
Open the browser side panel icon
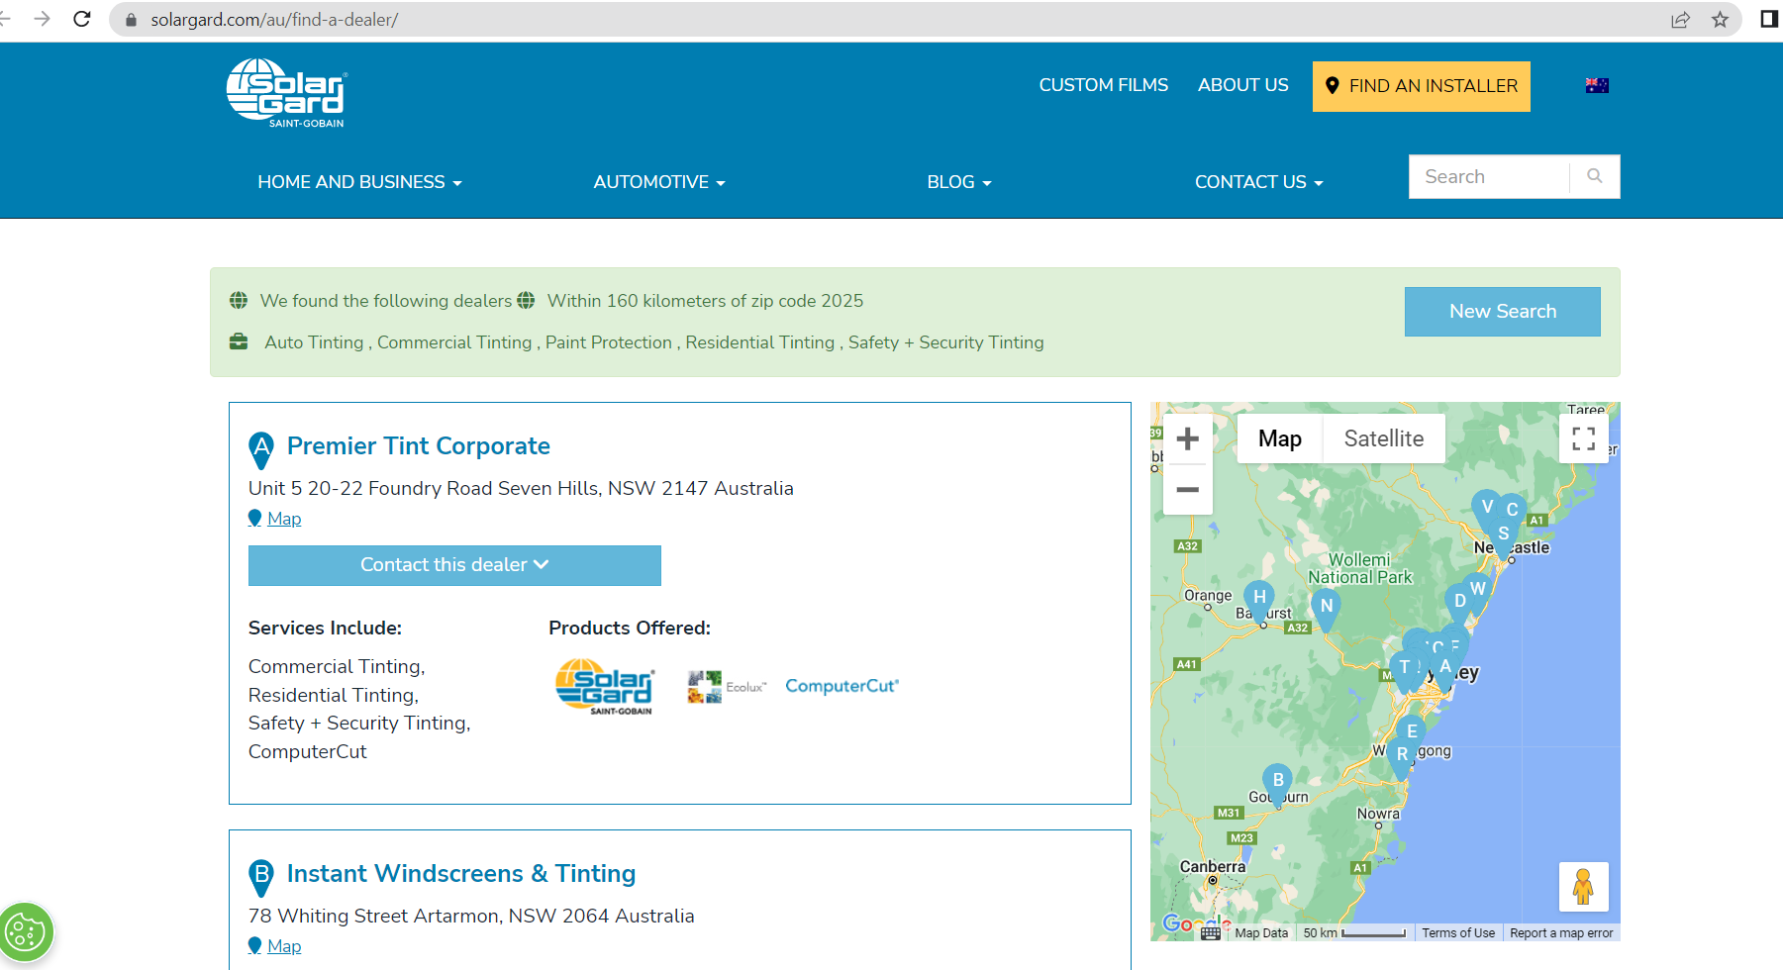tap(1769, 19)
